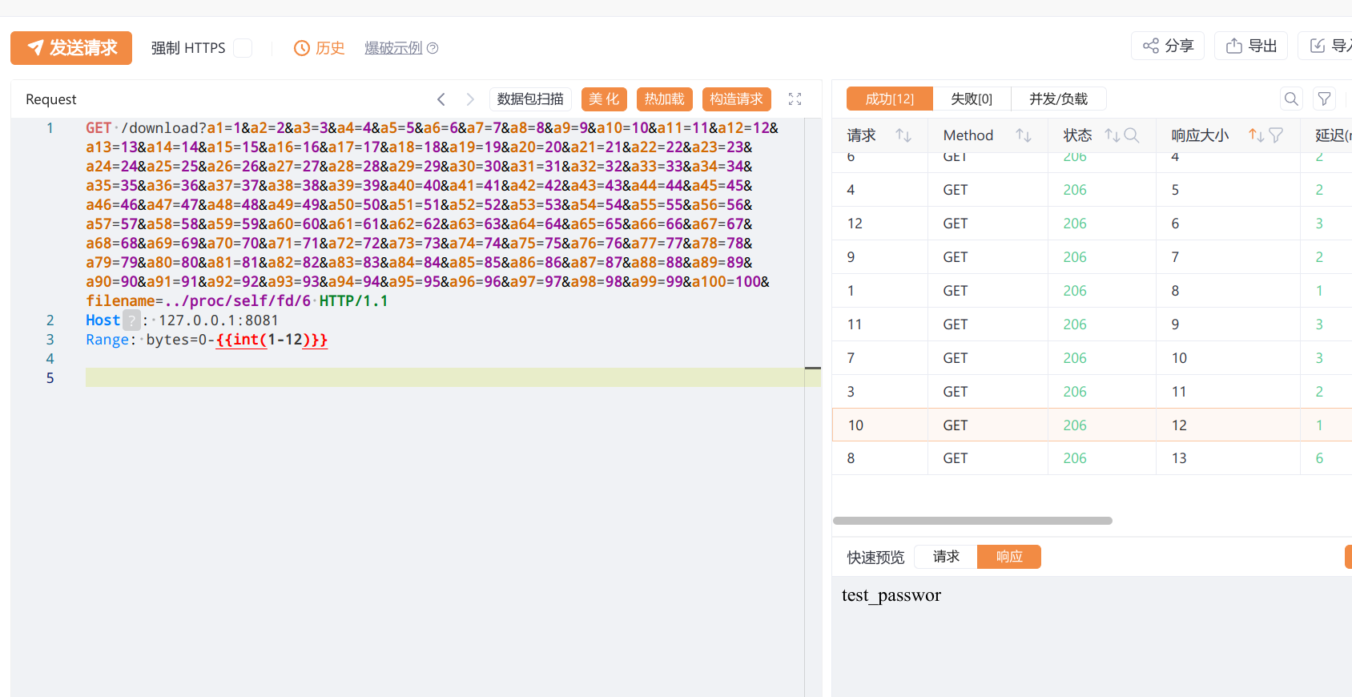Viewport: 1352px width, 697px height.
Task: Search in the 状态 status column
Action: coord(1132,135)
